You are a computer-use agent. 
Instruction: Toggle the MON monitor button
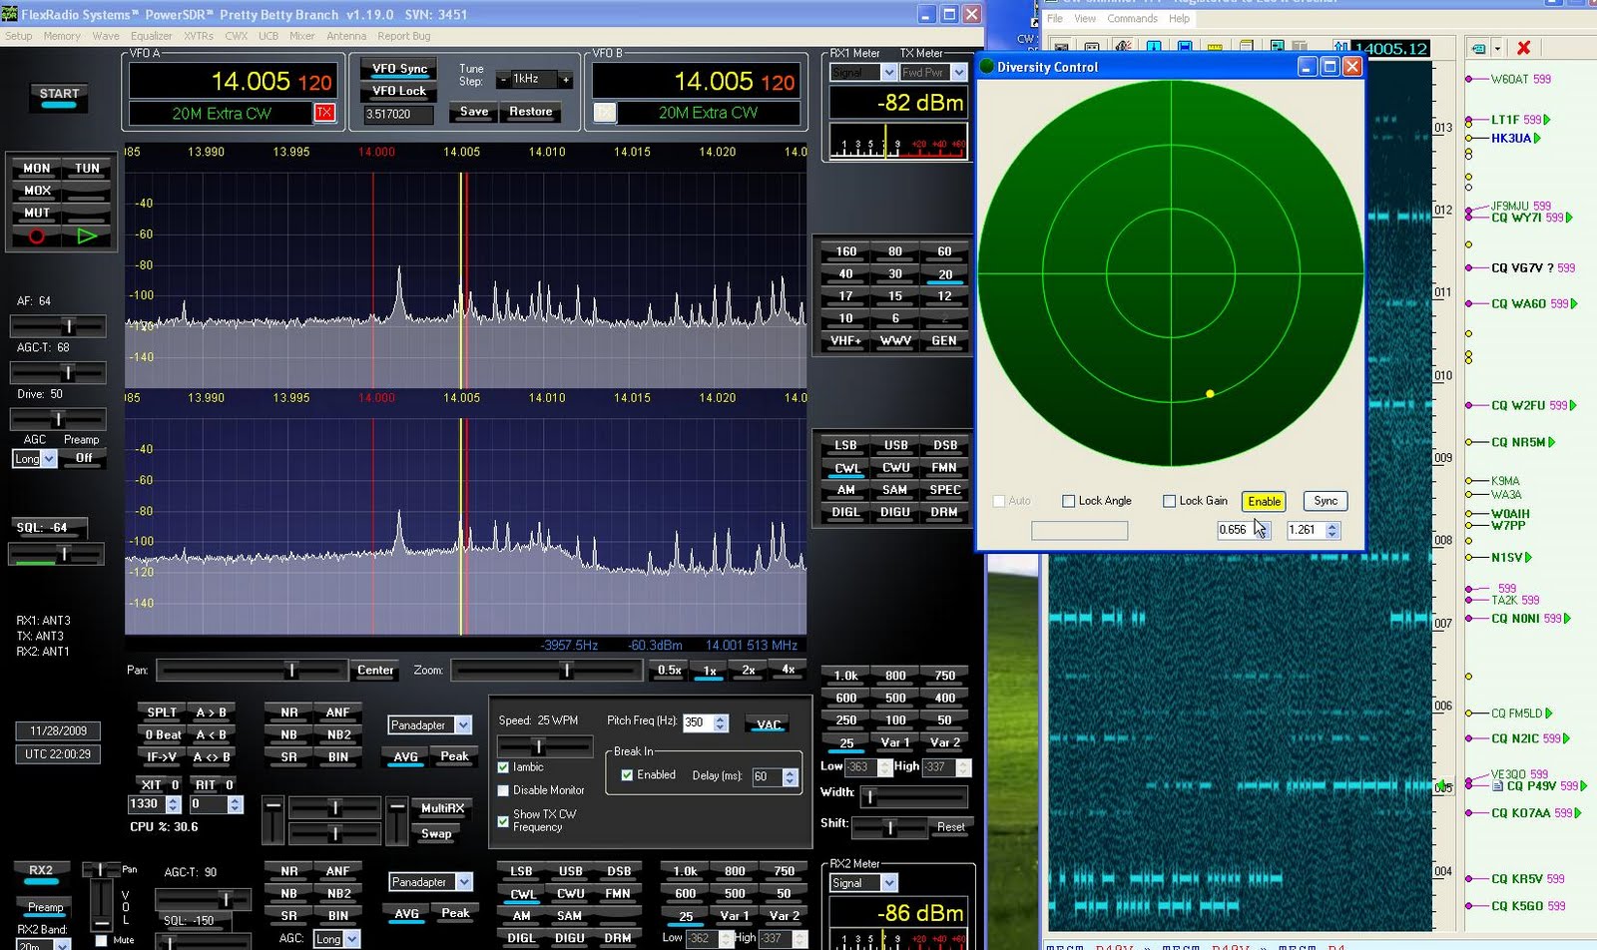[x=37, y=169]
